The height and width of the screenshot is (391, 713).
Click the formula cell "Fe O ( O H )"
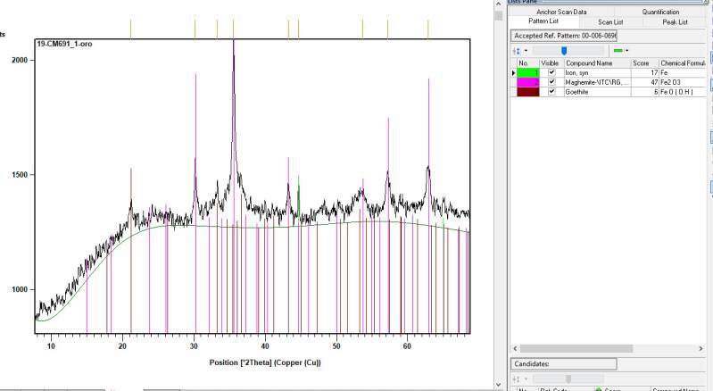click(x=683, y=92)
